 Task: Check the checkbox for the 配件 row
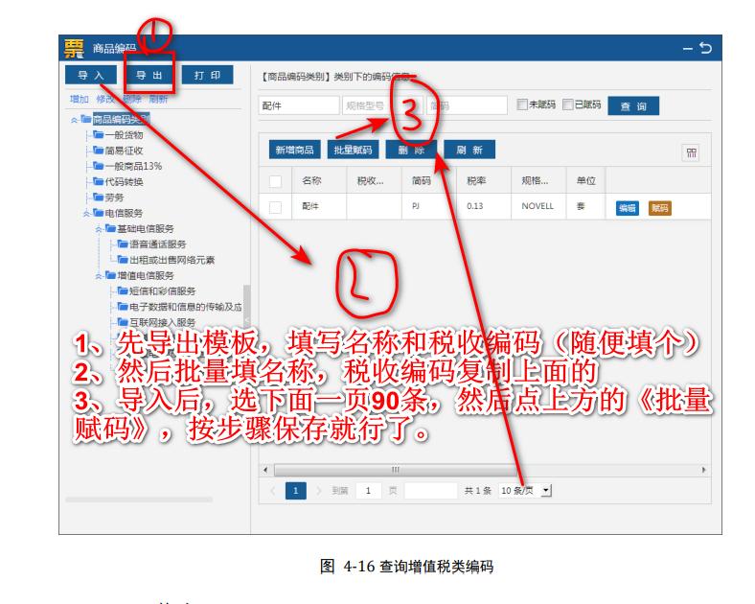click(x=275, y=207)
